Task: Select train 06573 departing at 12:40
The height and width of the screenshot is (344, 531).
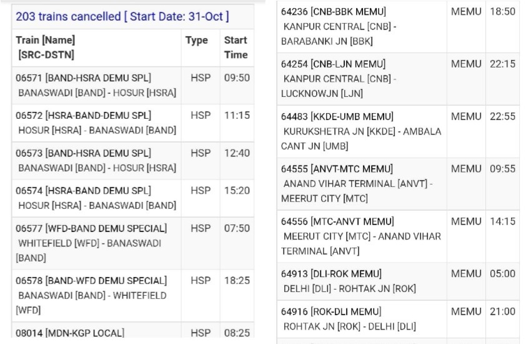Action: coord(132,161)
